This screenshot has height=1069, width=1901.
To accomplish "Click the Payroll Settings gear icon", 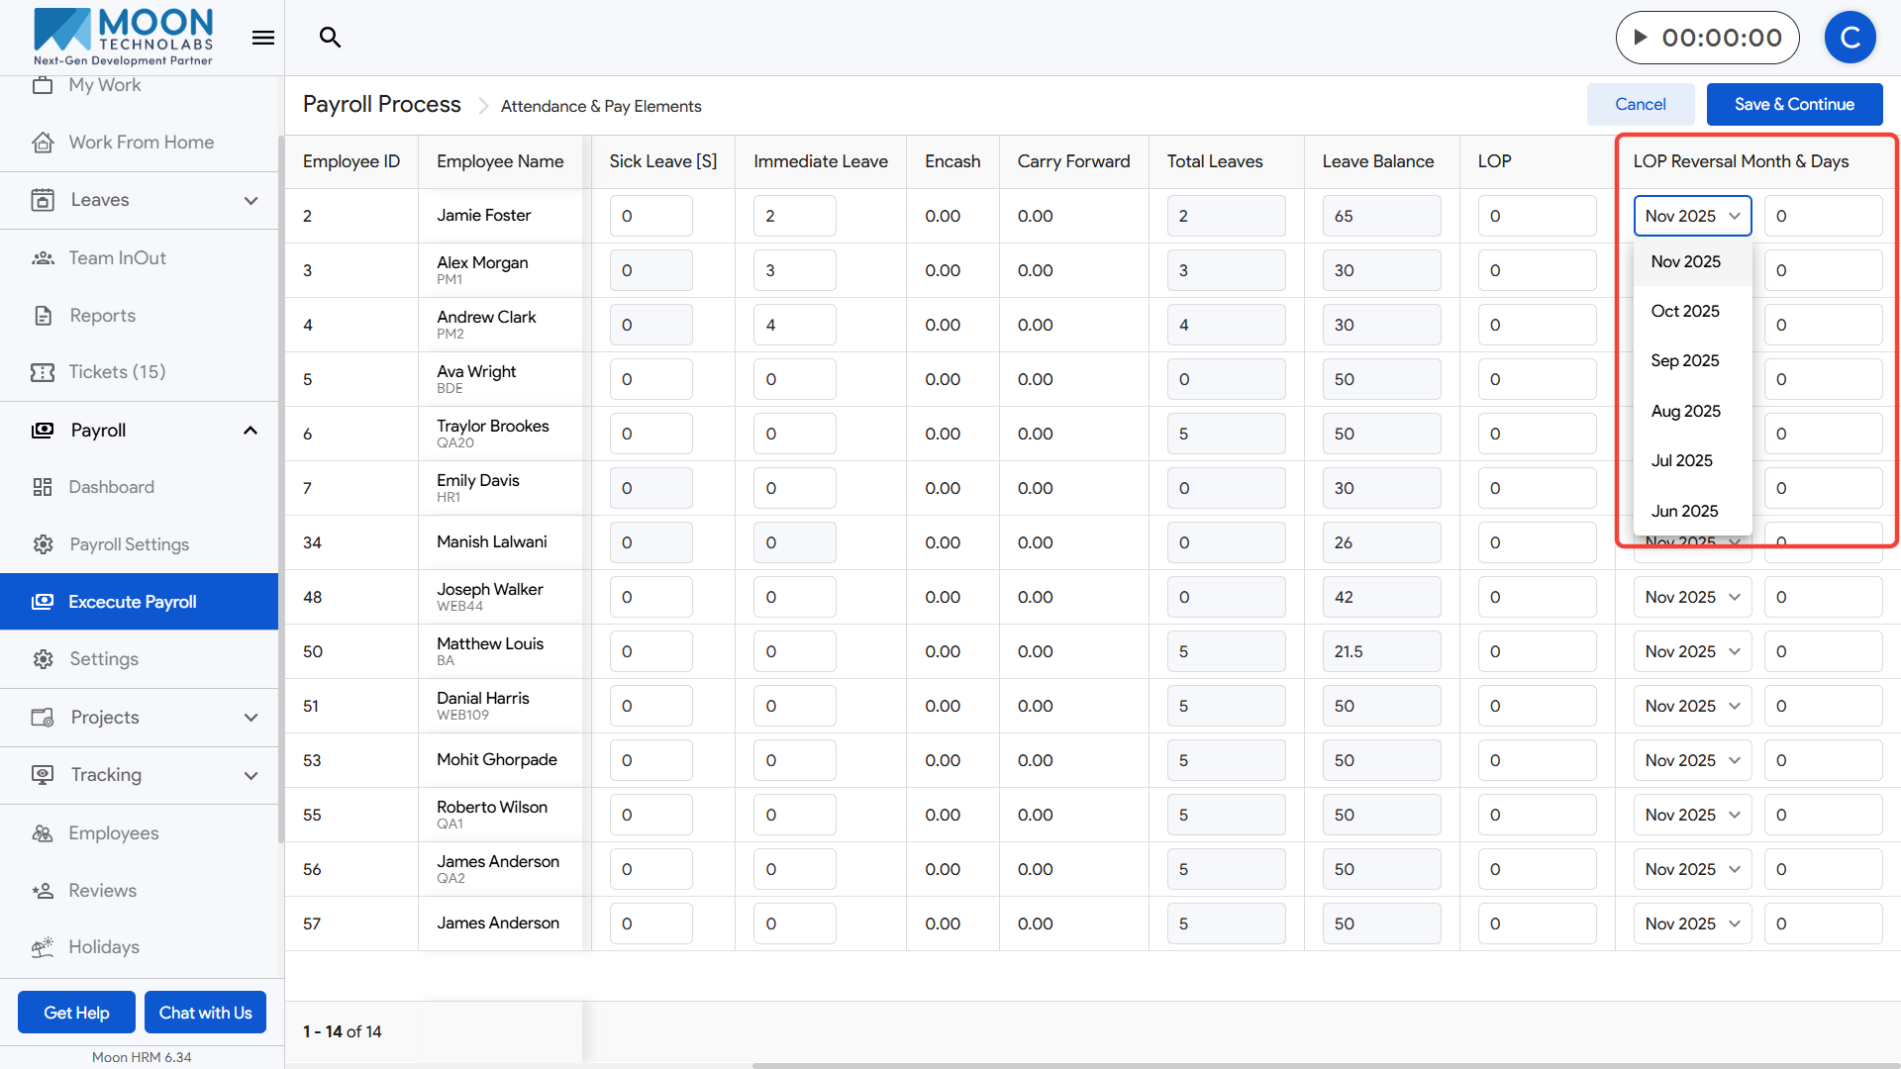I will click(x=43, y=544).
